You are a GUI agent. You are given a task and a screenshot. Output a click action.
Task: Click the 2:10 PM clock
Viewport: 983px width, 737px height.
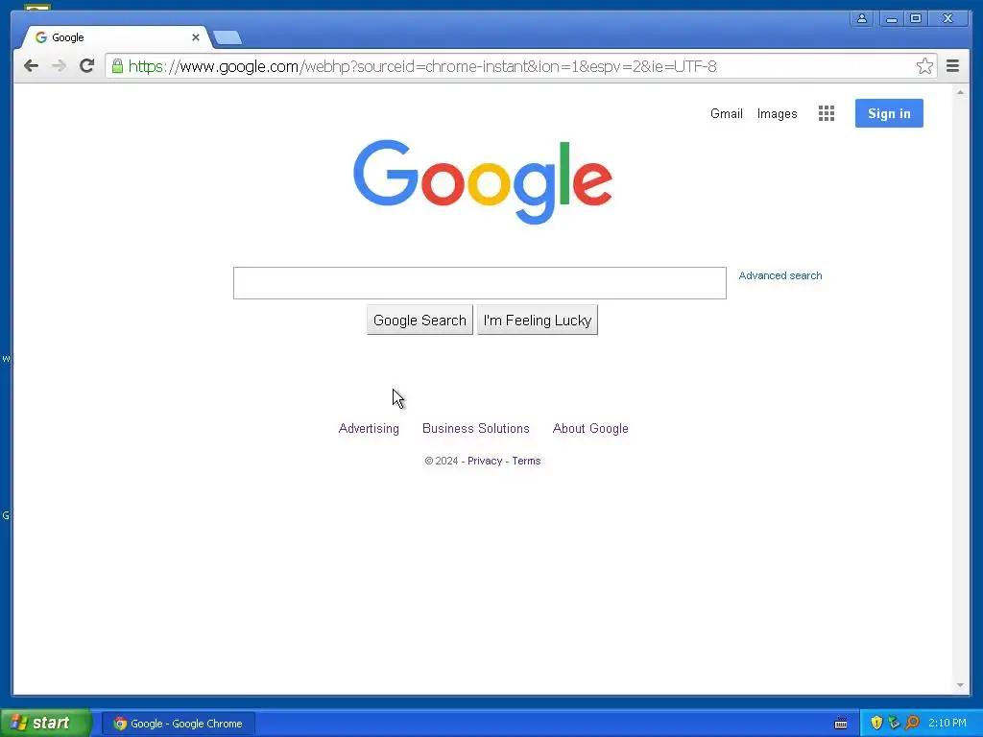[947, 723]
